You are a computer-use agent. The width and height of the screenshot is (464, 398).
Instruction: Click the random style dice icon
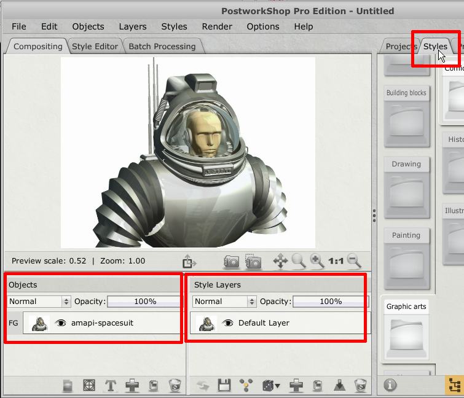coord(269,386)
